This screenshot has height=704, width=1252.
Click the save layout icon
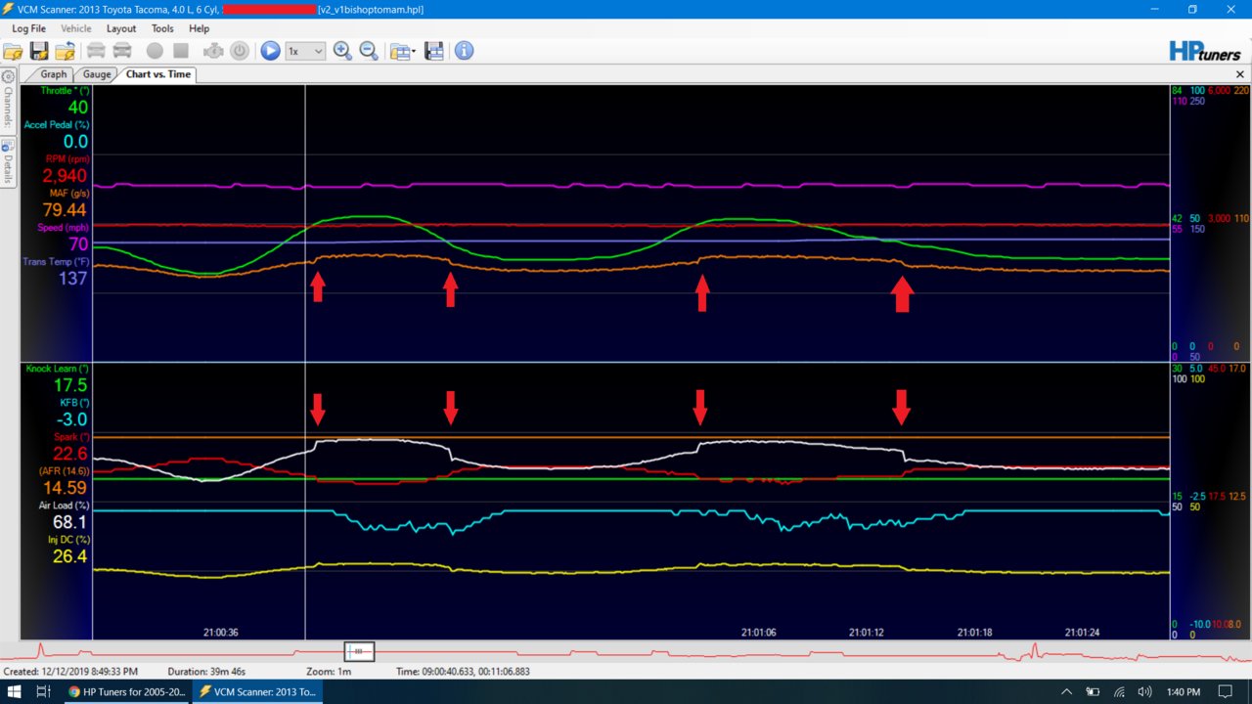(x=434, y=51)
